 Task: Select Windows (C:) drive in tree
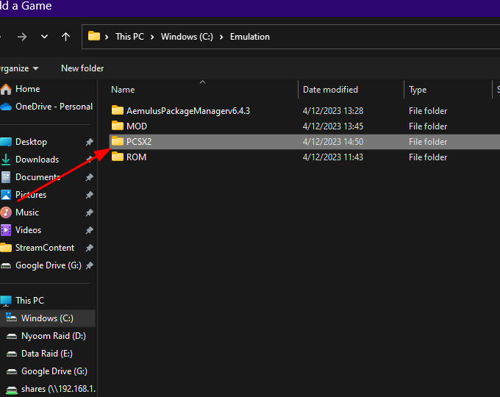tap(47, 318)
